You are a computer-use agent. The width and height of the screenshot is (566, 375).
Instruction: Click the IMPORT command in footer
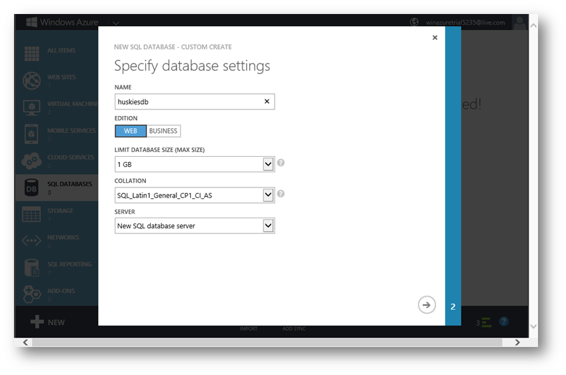pos(249,329)
